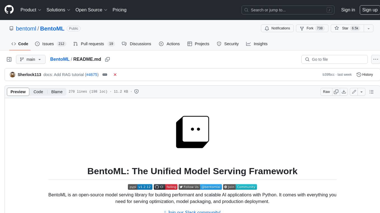Click the pypi v1.2.12 badge
380x213 pixels.
click(x=140, y=187)
